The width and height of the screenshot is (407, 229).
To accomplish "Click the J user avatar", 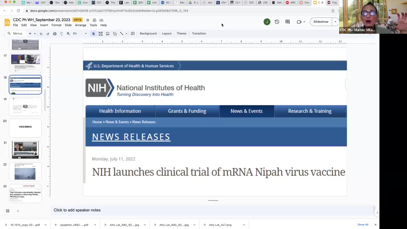I will pyautogui.click(x=267, y=22).
